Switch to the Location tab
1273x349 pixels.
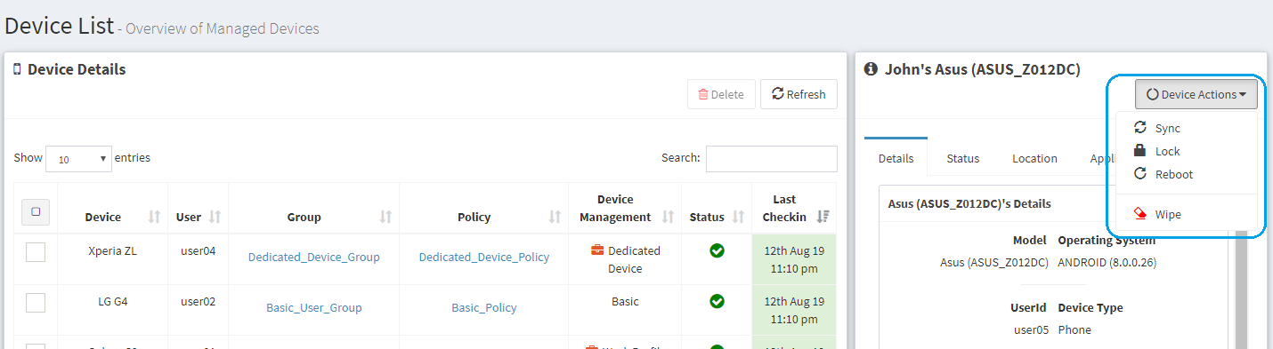[x=1034, y=158]
